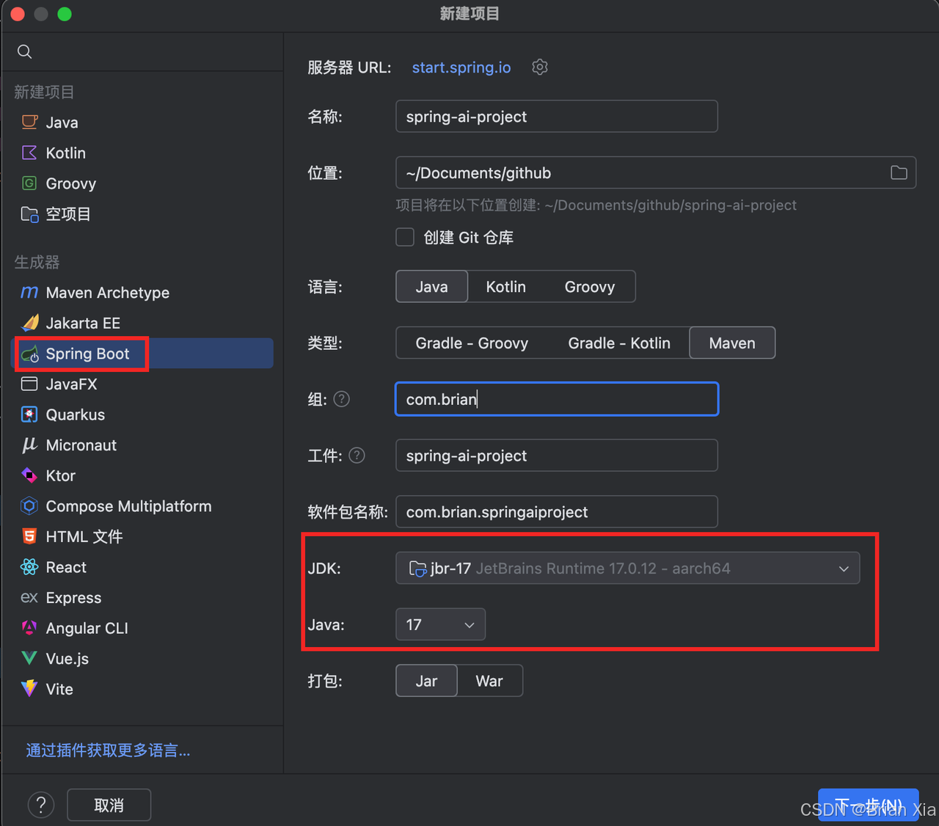Screen dimensions: 939x826
Task: Select Kotlin in the new project list
Action: [144, 153]
